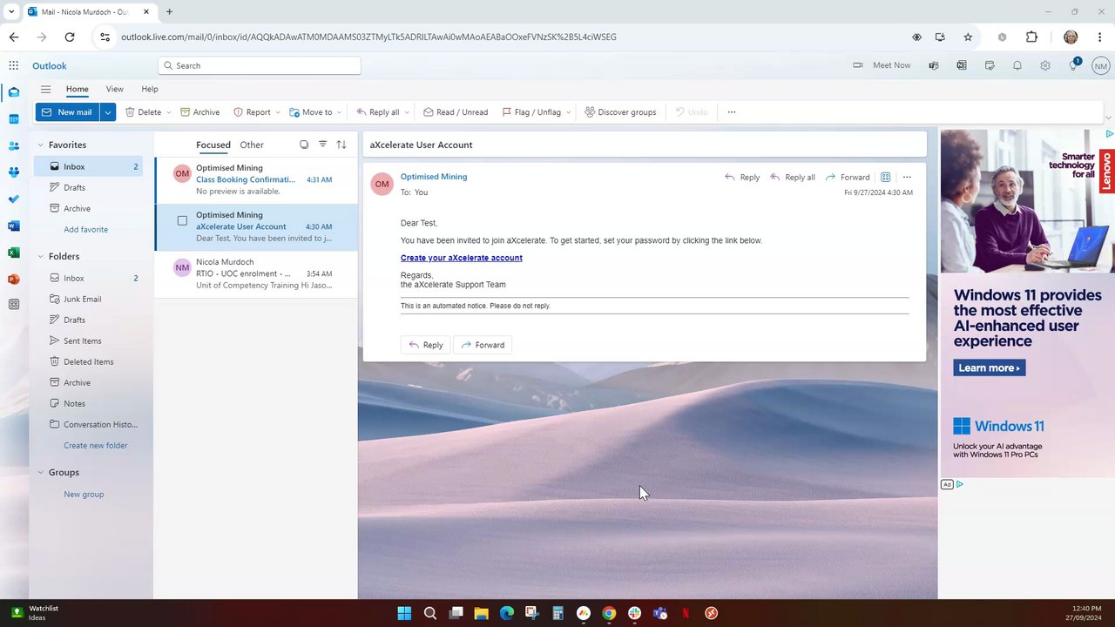
Task: Open the Move to dropdown arrow
Action: [339, 112]
